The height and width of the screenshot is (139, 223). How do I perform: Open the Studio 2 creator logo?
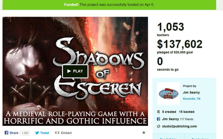pos(168,93)
